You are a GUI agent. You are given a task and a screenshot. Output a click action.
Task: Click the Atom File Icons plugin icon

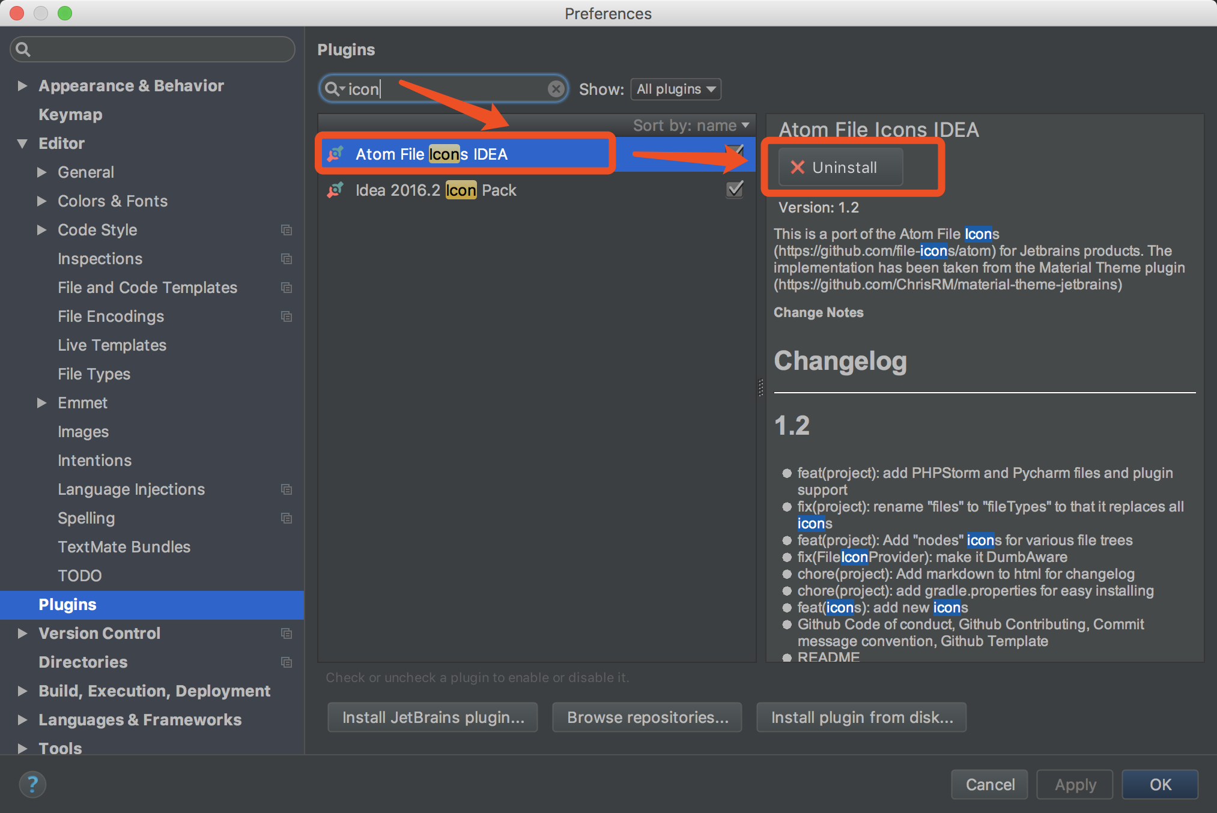pyautogui.click(x=335, y=154)
